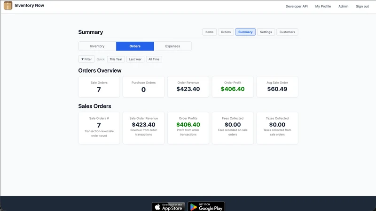Click the Sale Order Revenue card
376x211 pixels.
click(144, 128)
